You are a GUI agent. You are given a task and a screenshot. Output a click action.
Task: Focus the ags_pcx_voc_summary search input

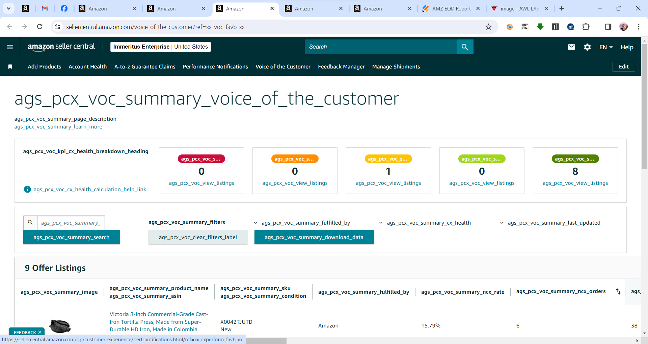[x=71, y=223]
